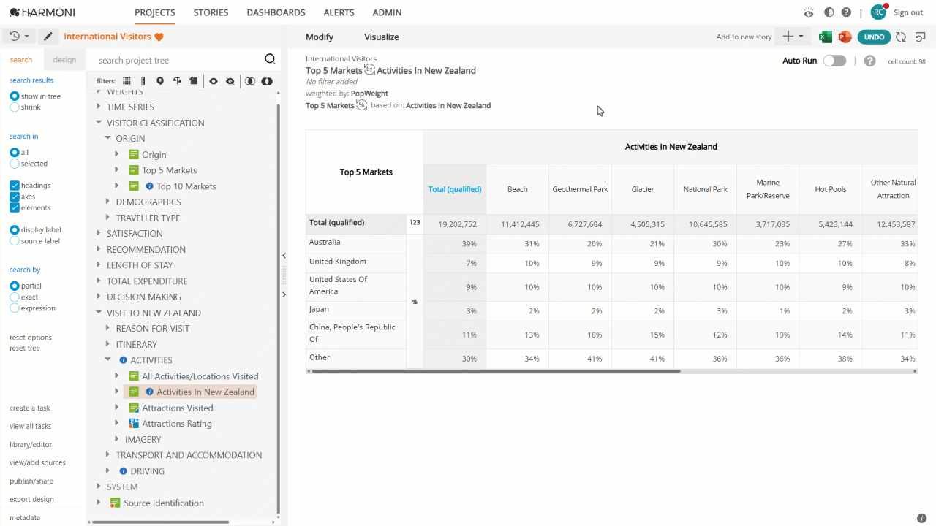The image size is (936, 526).
Task: Click the grid filter icon
Action: click(x=127, y=81)
